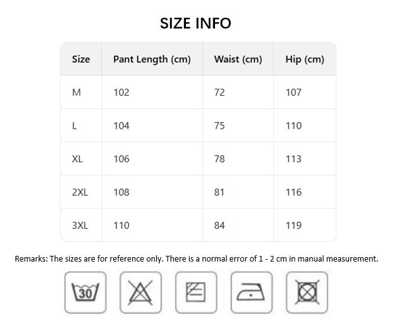Click the waist value 78
394x323 pixels.
tap(219, 159)
